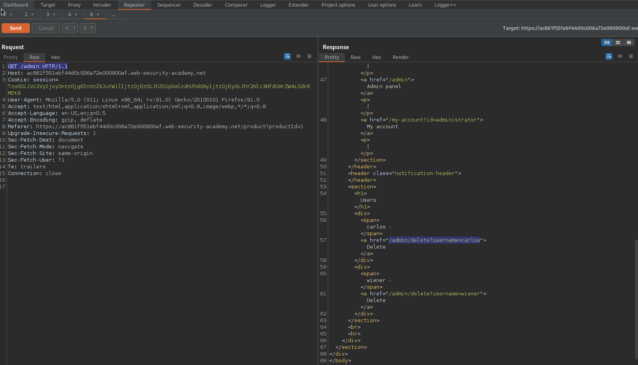Select the Repeater main tab
Viewport: 638px width, 365px height.
tap(134, 5)
